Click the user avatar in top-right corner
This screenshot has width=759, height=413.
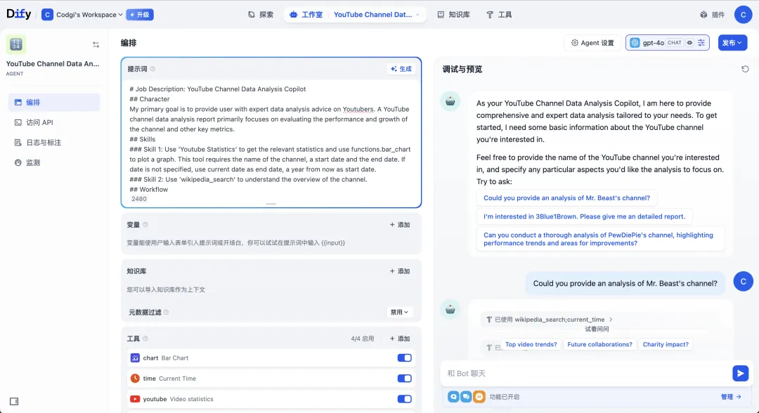tap(743, 14)
